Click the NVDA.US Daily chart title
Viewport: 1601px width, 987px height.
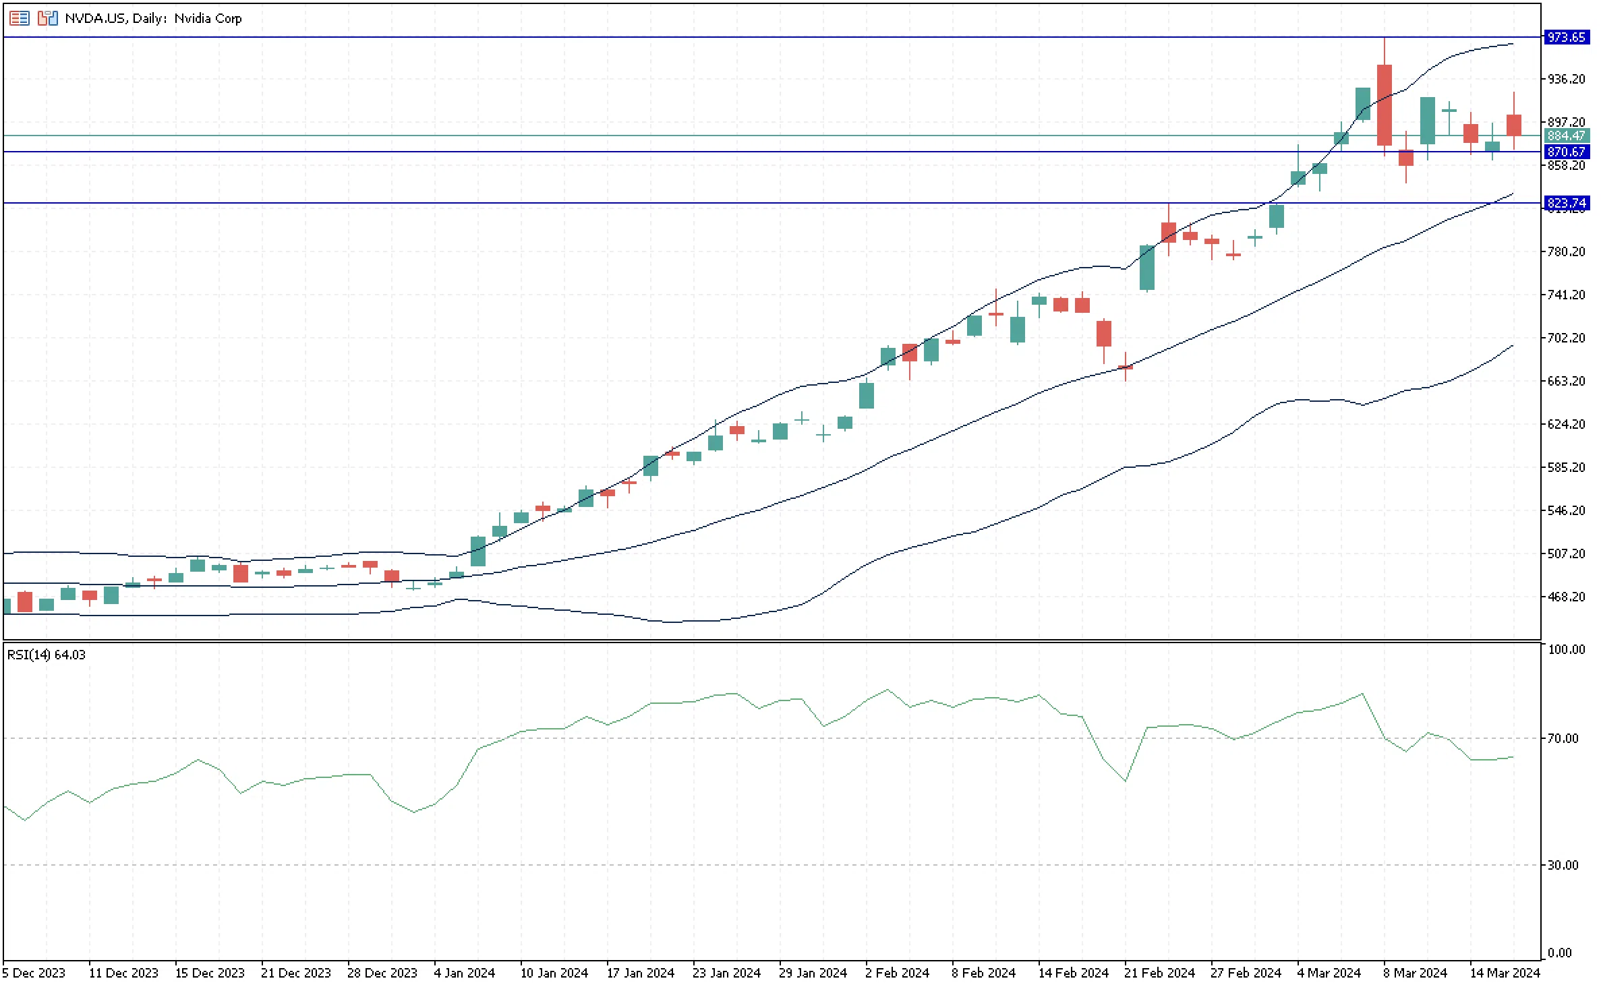pos(153,18)
